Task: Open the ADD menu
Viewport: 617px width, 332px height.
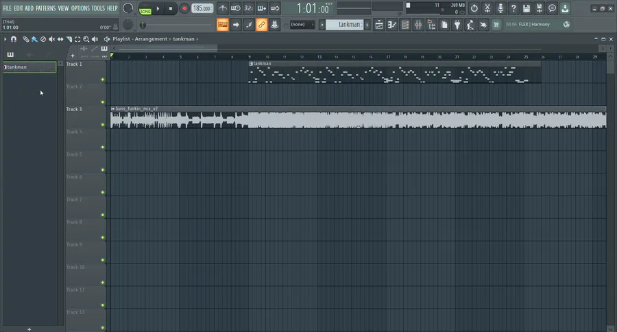Action: [x=29, y=8]
